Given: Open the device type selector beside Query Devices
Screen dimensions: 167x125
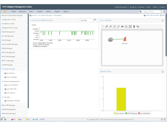Looking at the screenshot, I should 141,12.
